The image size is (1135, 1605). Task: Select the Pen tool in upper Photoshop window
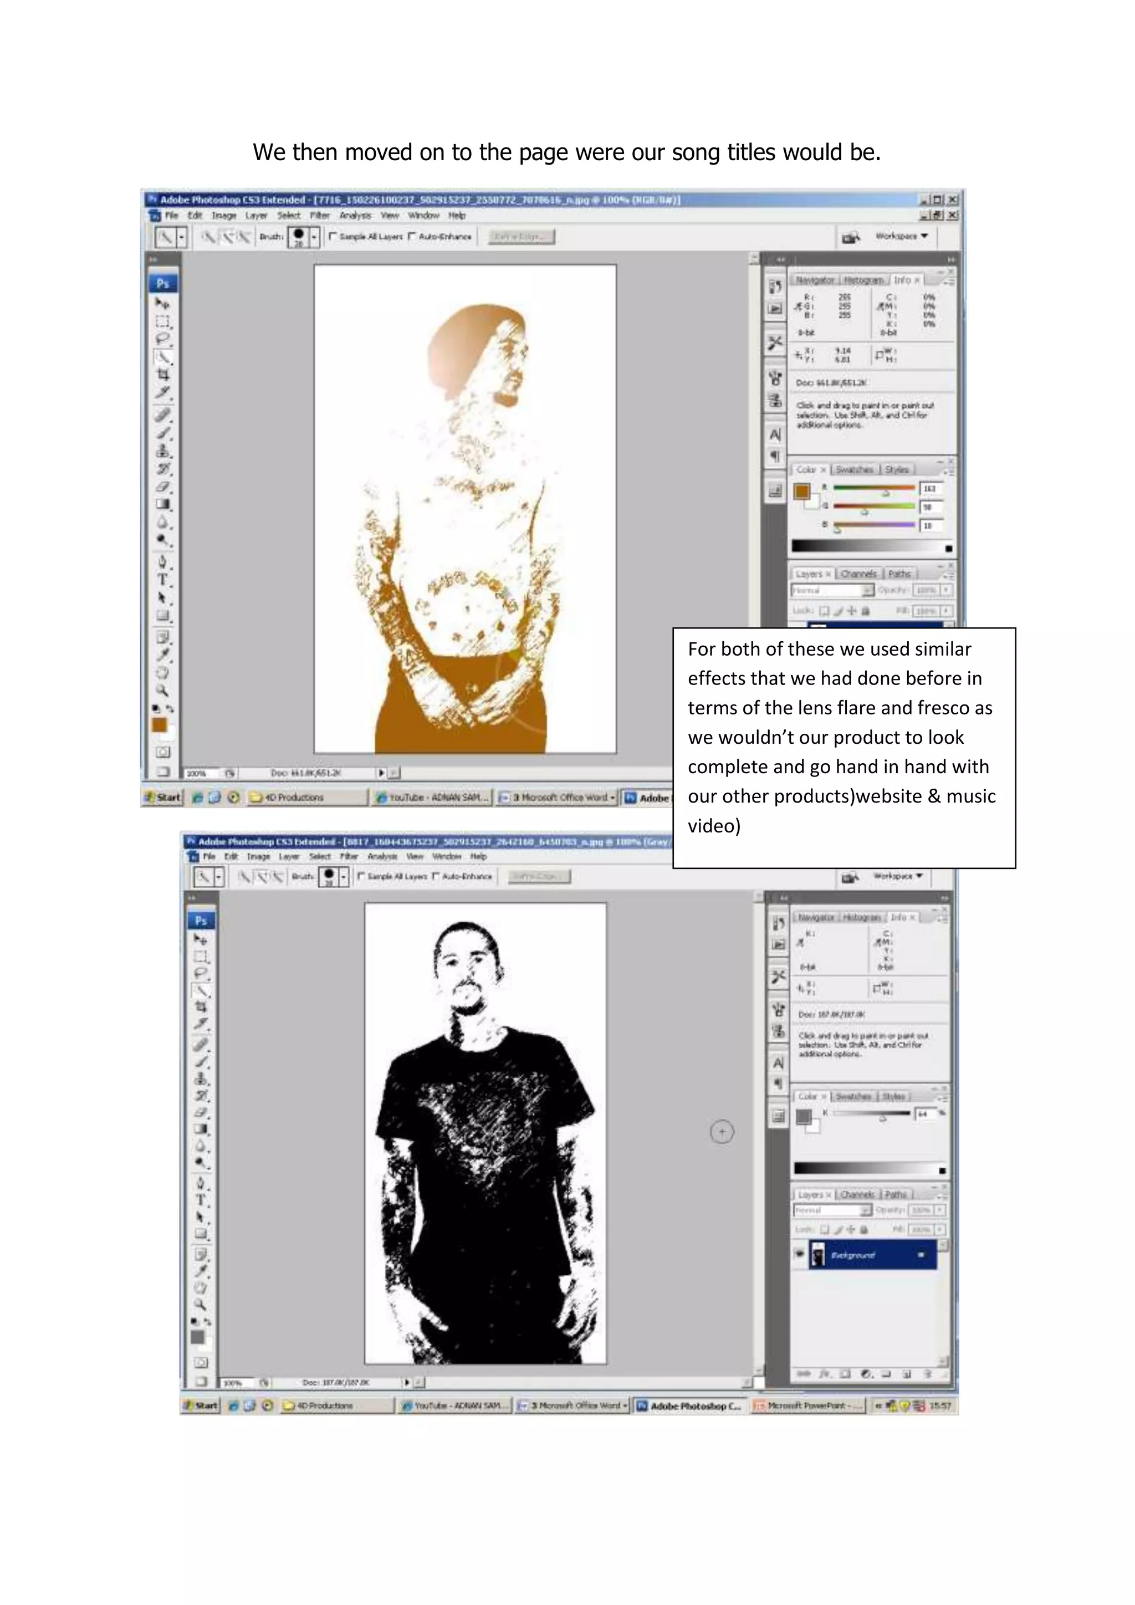pyautogui.click(x=162, y=561)
